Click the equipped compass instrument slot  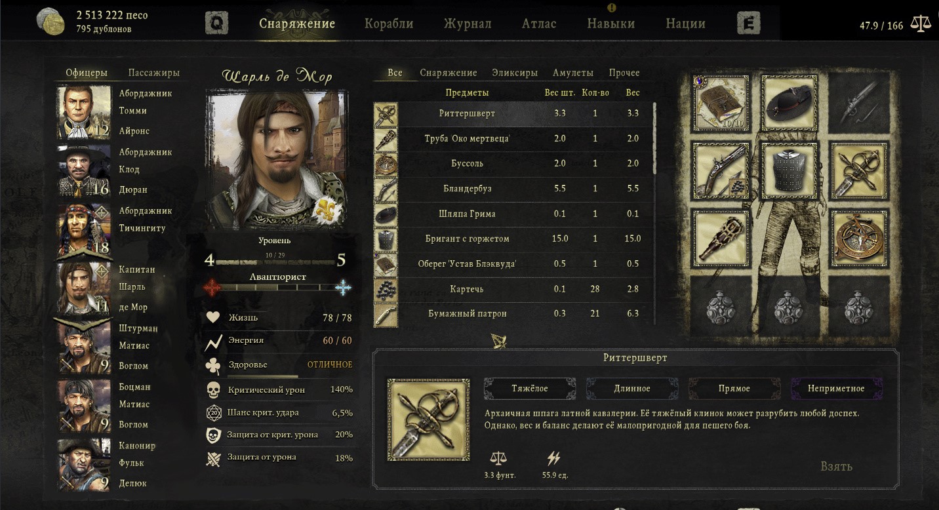860,237
